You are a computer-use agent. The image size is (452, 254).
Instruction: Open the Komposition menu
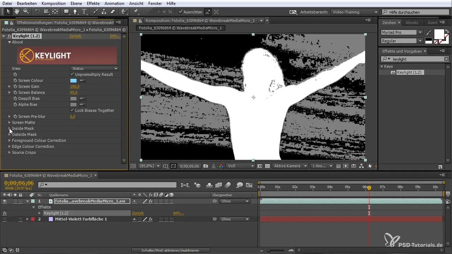pyautogui.click(x=53, y=3)
